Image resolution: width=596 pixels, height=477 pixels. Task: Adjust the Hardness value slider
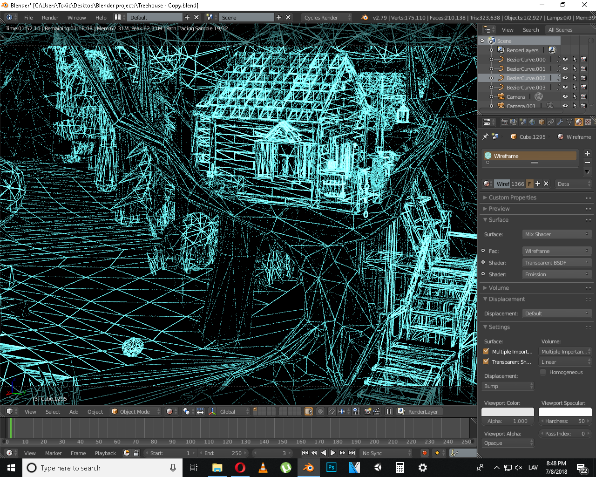(565, 421)
